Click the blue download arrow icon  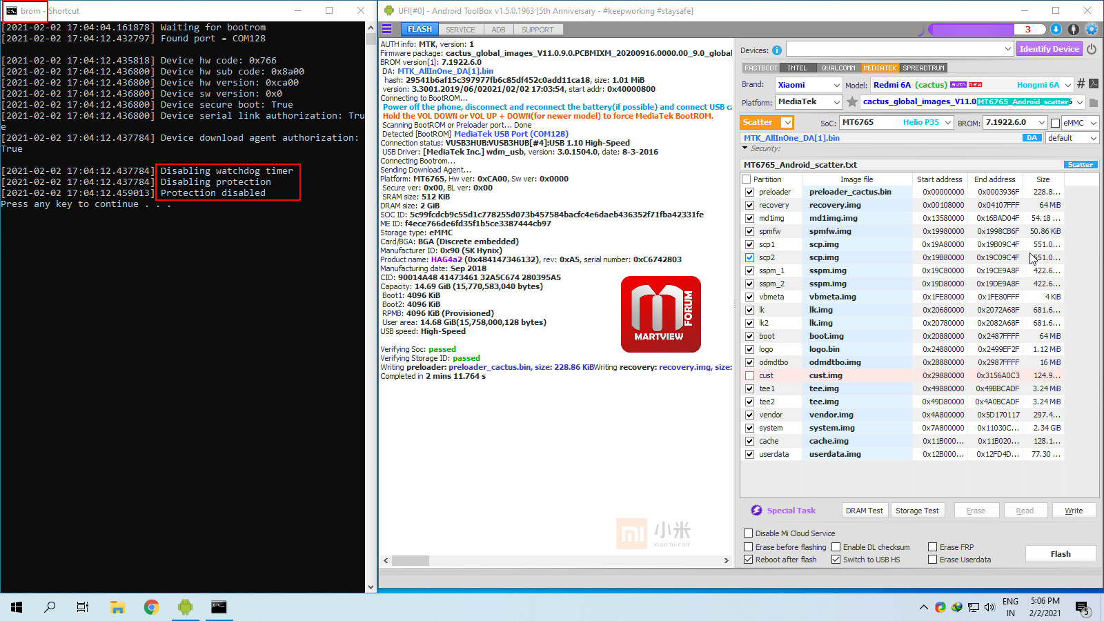click(1056, 29)
